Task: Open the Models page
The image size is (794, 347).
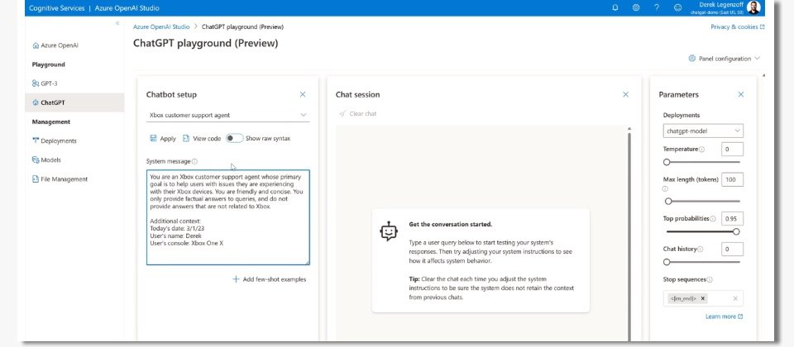Action: click(x=46, y=159)
